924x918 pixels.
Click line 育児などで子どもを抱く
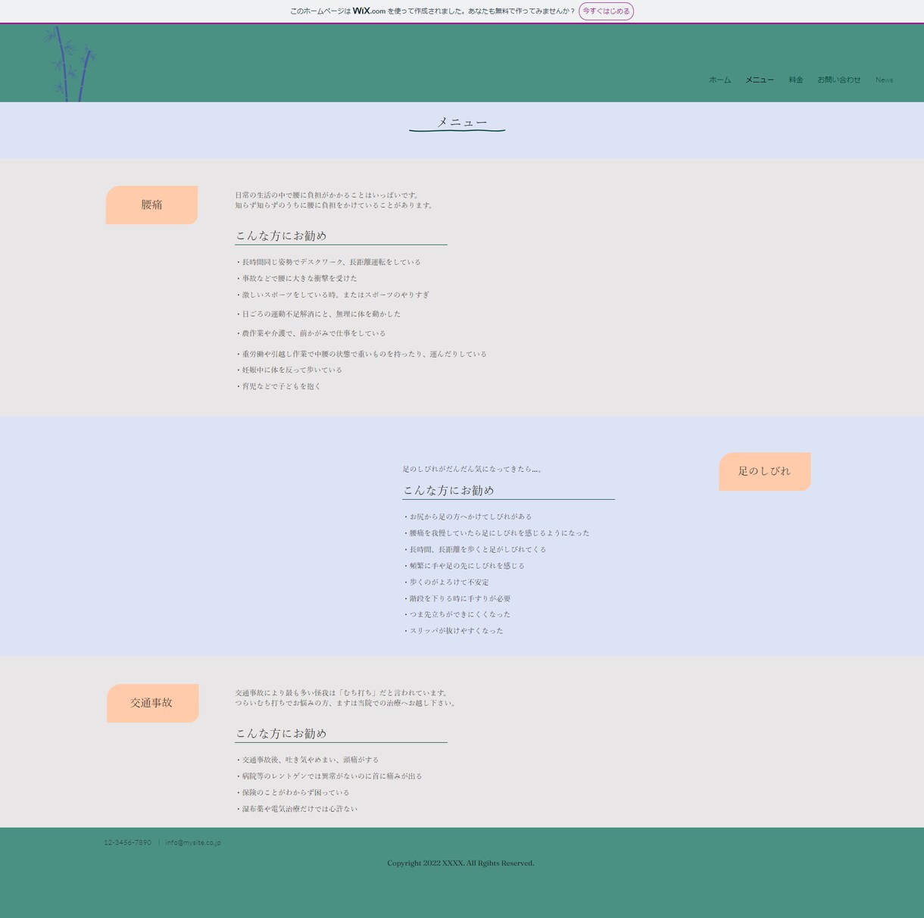pyautogui.click(x=278, y=386)
